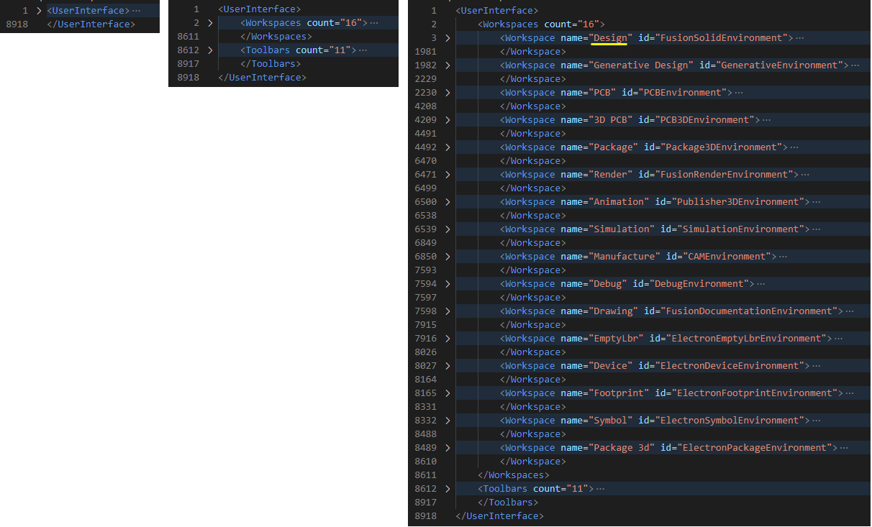The image size is (872, 527).
Task: Click the "ElectronFootprintEnvironment" id value
Action: click(756, 393)
